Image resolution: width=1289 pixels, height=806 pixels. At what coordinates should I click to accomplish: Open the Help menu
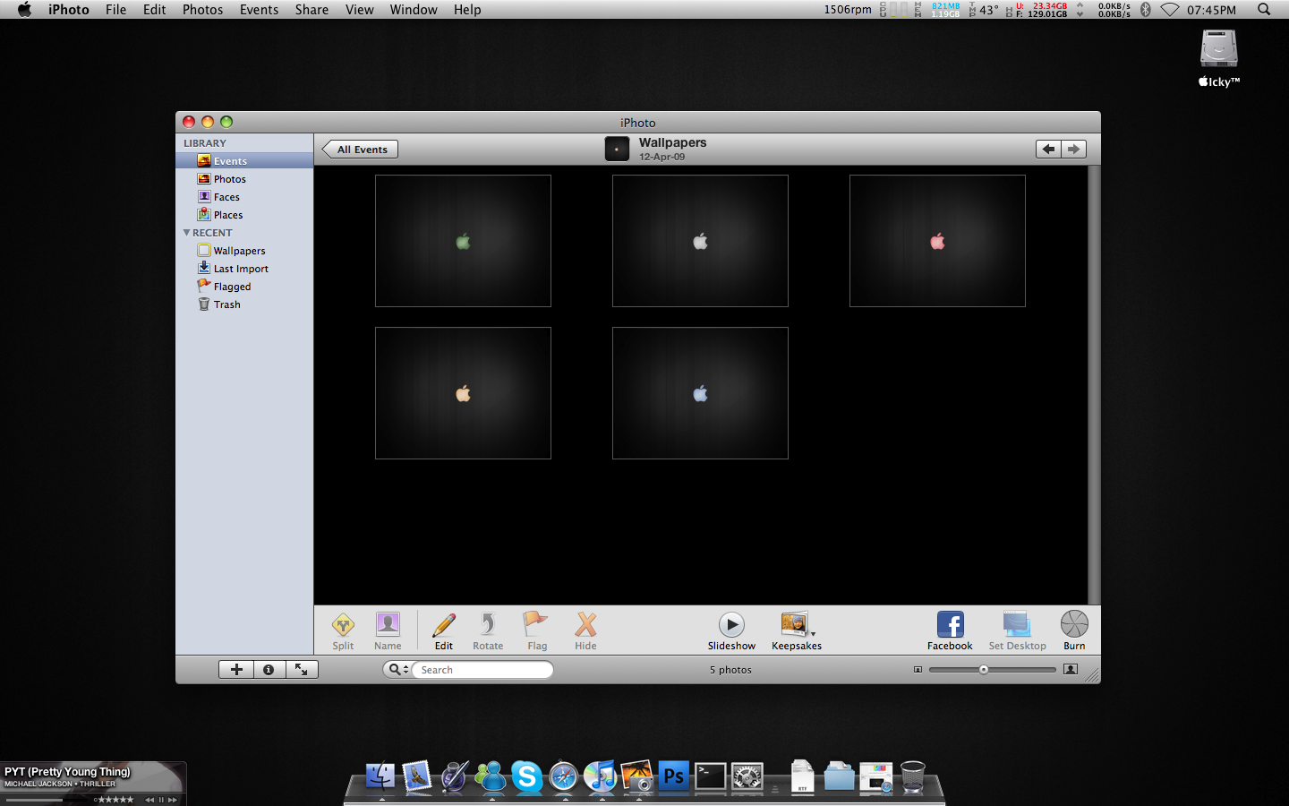pos(467,10)
